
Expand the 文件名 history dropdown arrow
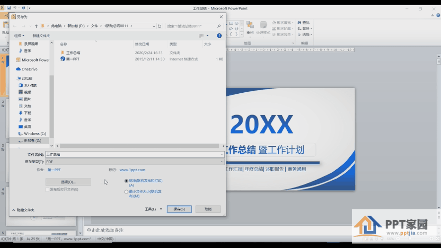tap(222, 154)
